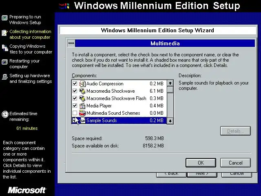The height and width of the screenshot is (196, 261).
Task: Click the 'Copying Windows files' step text
Action: (x=31, y=49)
